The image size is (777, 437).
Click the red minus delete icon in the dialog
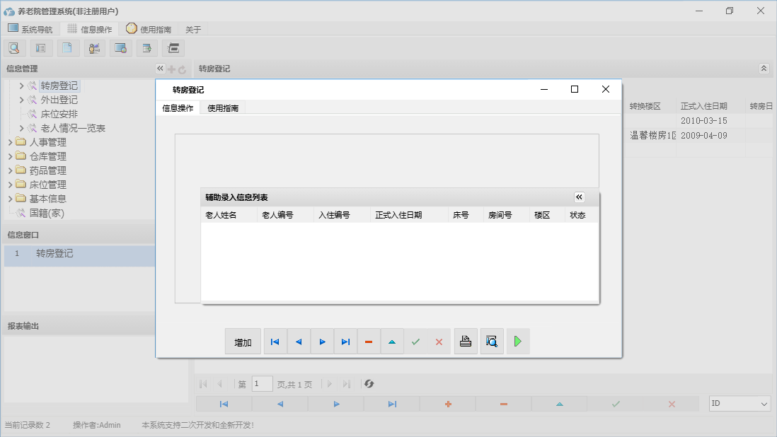point(369,342)
